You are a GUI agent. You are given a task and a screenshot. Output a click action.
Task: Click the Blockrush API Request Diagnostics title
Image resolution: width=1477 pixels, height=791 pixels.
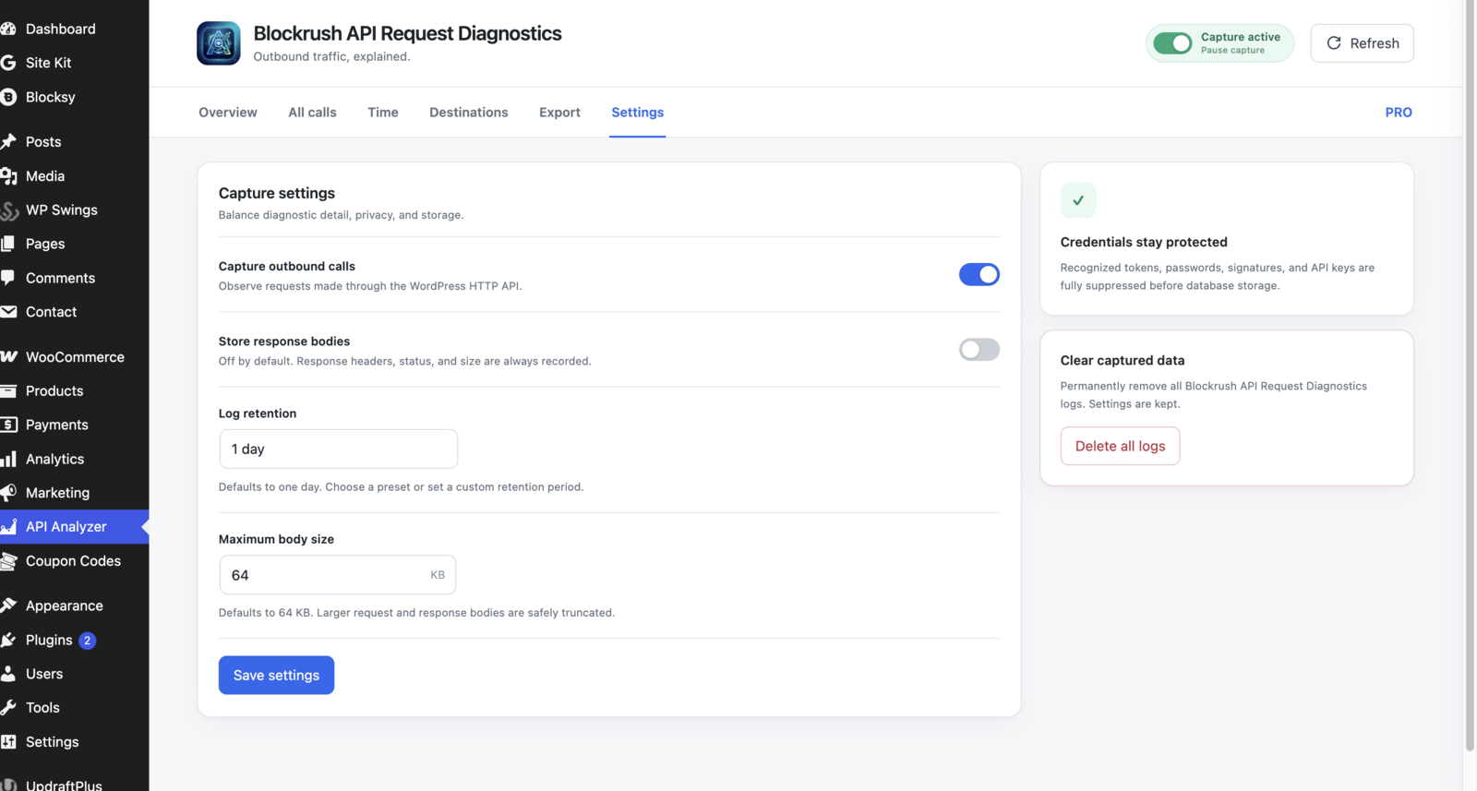(x=407, y=33)
